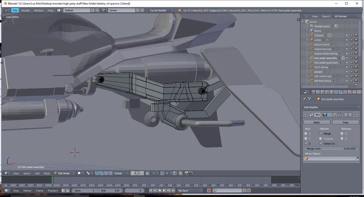Viewport: 364px width, 197px height.
Task: Delete the current Scene with X
Action: (x=142, y=10)
